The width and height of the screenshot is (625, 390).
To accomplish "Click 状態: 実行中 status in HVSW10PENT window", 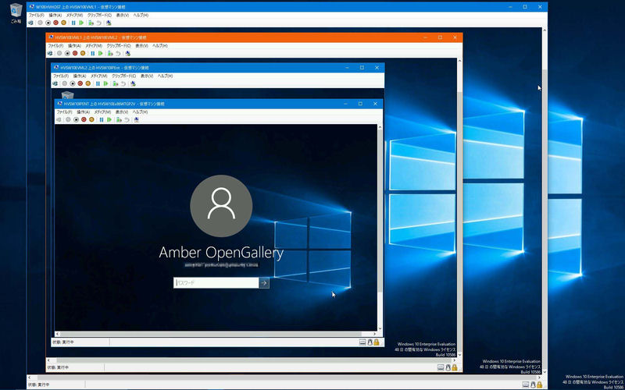I will point(63,342).
